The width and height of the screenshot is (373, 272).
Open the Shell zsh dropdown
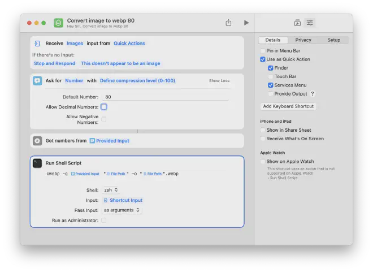pyautogui.click(x=111, y=190)
